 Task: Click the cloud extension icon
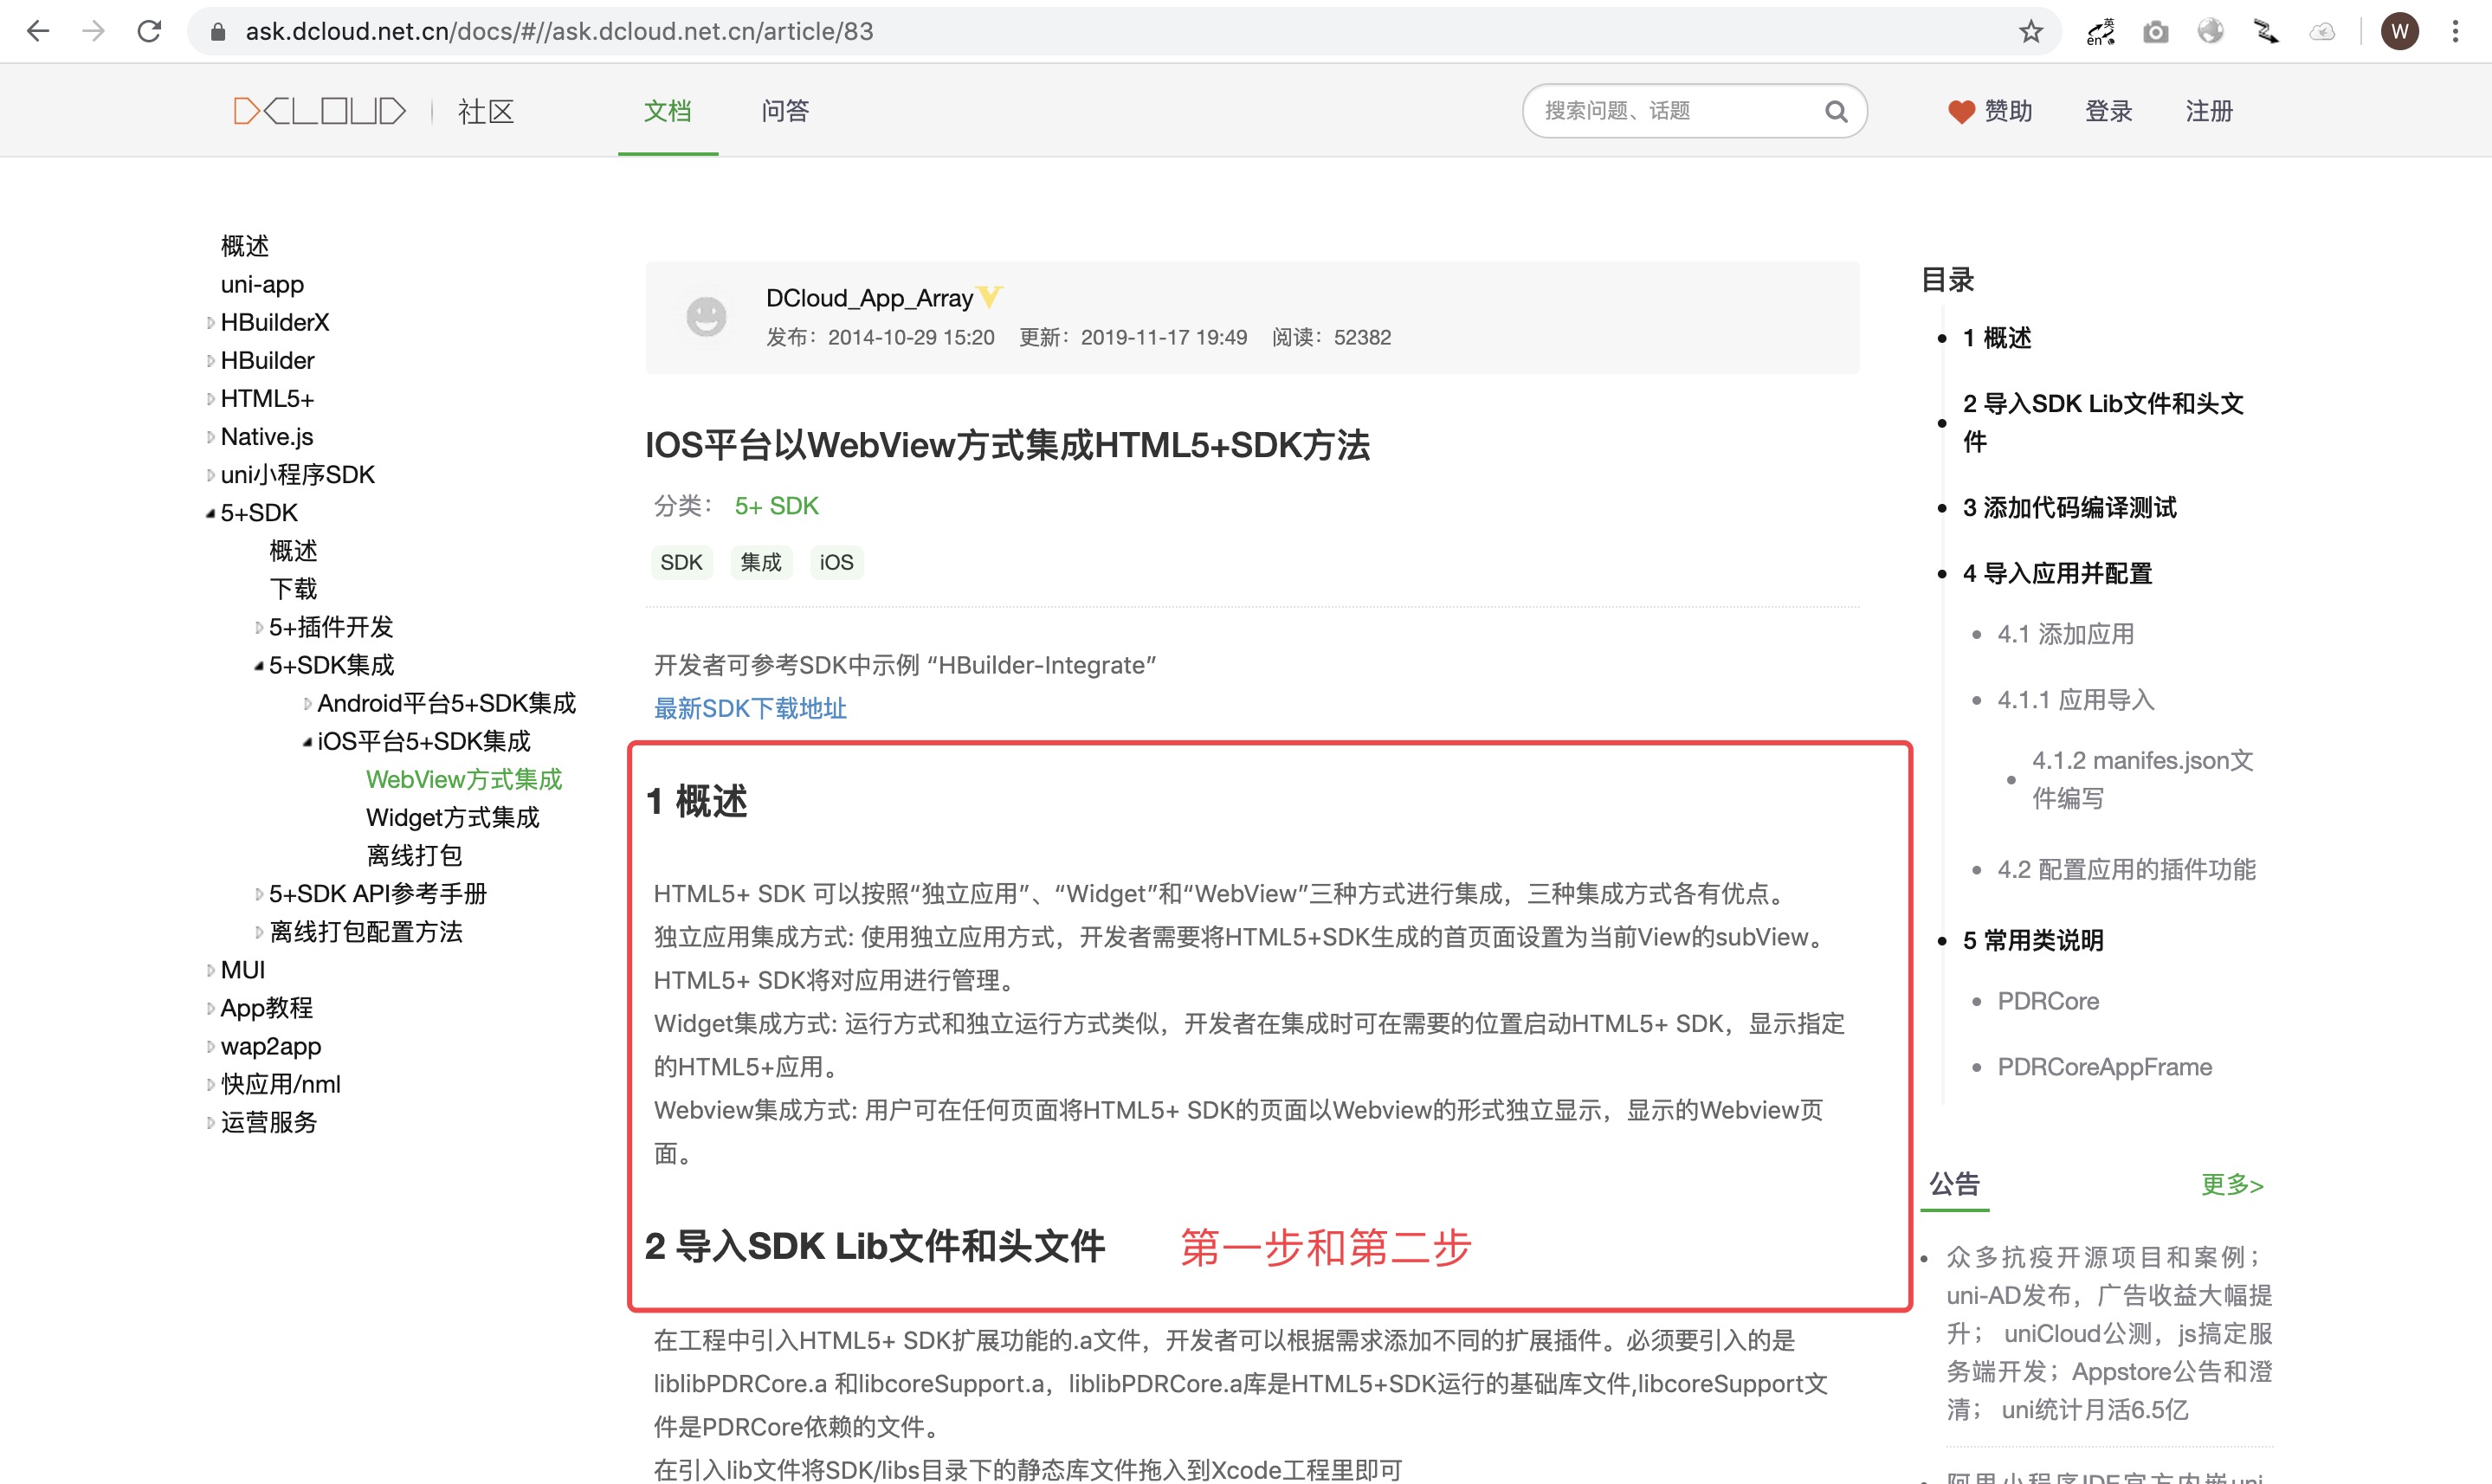click(x=2322, y=32)
